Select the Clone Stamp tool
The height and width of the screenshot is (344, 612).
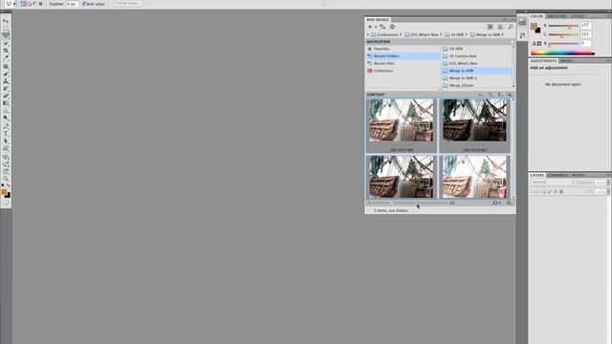6,81
